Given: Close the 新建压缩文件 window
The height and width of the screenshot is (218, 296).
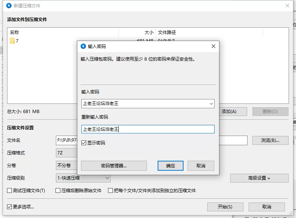Looking at the screenshot, I should point(287,6).
